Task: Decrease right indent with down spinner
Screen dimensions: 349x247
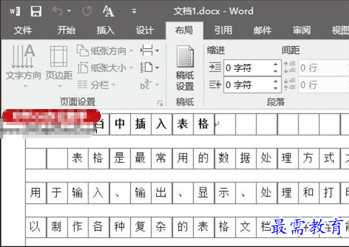Action: pos(276,88)
